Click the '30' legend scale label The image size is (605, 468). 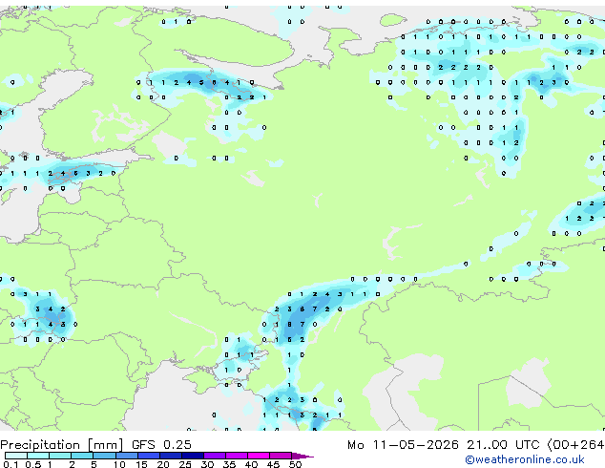[207, 464]
